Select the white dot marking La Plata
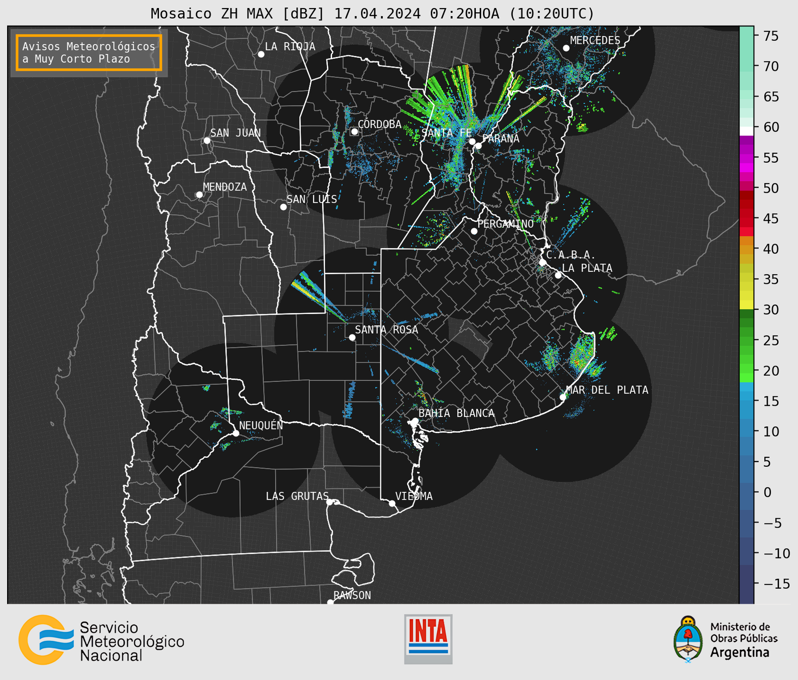Screen dimensions: 798x680 [x=558, y=275]
